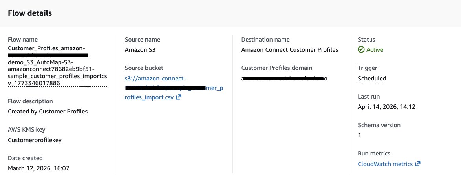
Task: Click the redacted Customer Profiles domain value
Action: pos(284,79)
